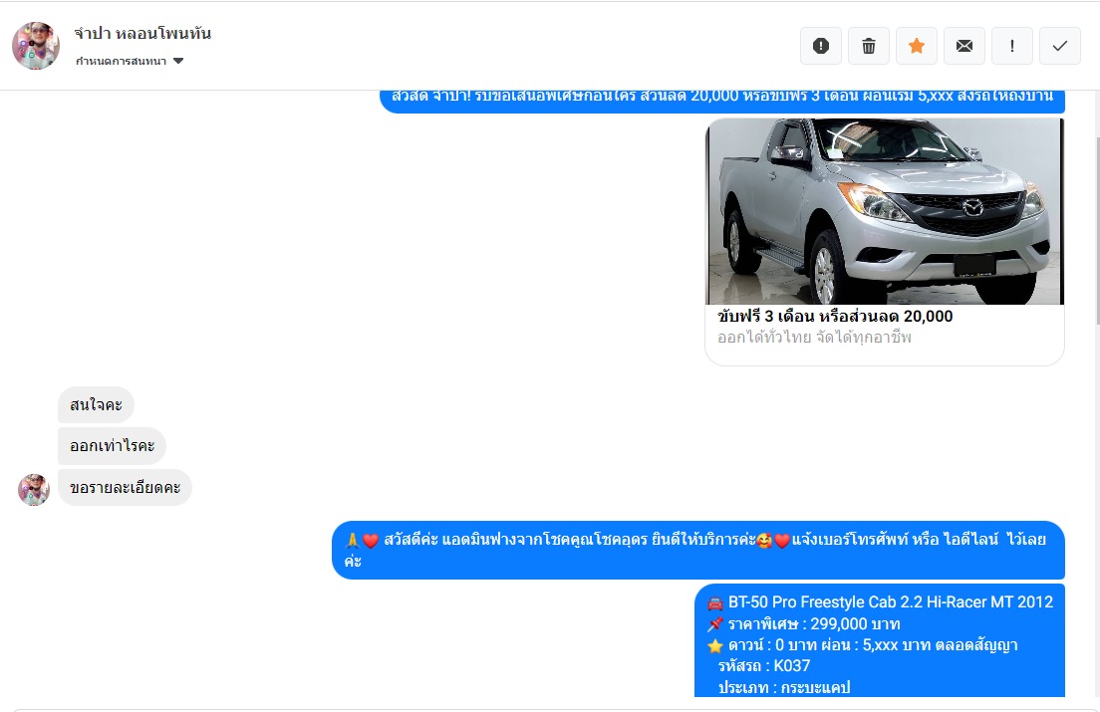Open the conversation assignment dropdown below name
Viewport: 1100px width, 712px height.
tap(130, 61)
